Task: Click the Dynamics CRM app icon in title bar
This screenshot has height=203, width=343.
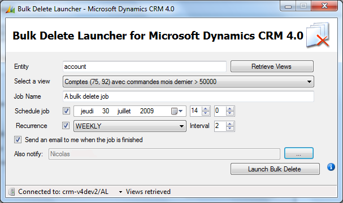Action: (10, 9)
